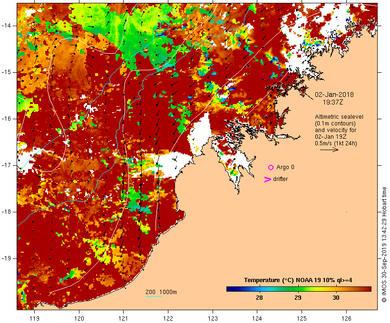Click the "drifter" legend label

point(280,179)
